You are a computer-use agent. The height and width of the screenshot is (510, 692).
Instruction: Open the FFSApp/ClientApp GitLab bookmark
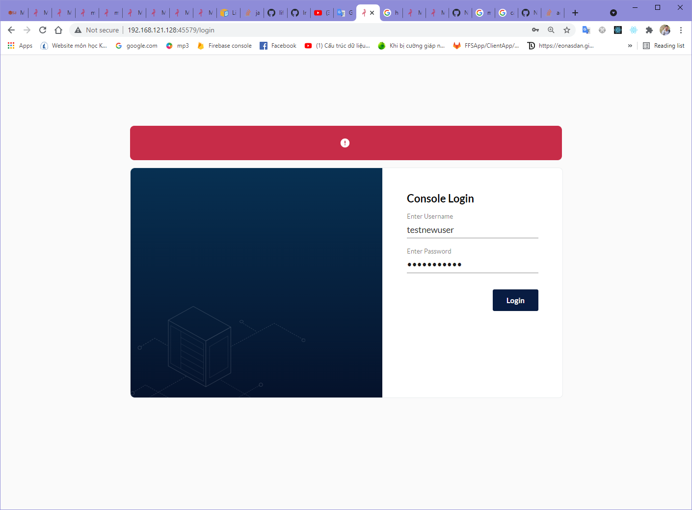pos(486,45)
